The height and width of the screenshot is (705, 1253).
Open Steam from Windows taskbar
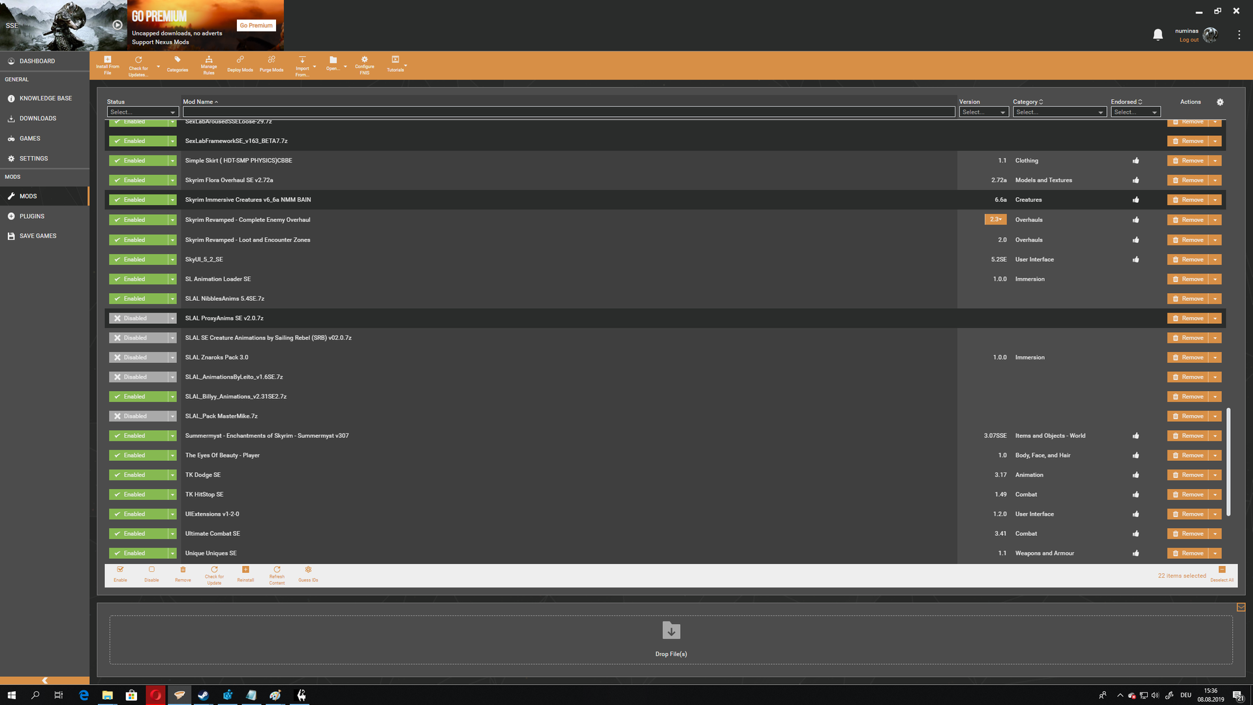(203, 695)
